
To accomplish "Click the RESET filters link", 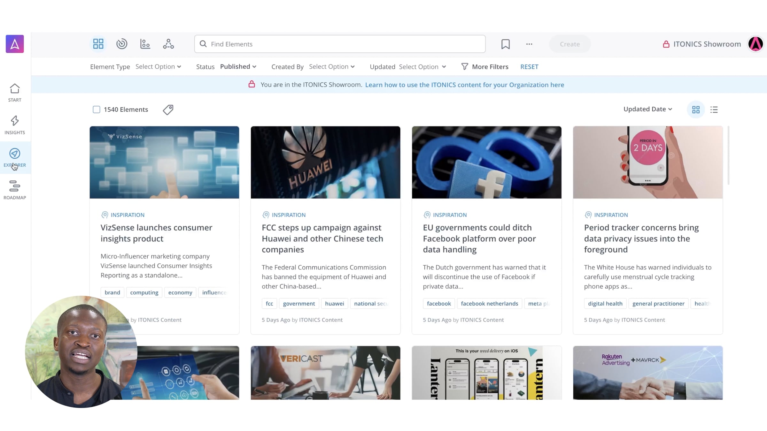I will pos(529,67).
